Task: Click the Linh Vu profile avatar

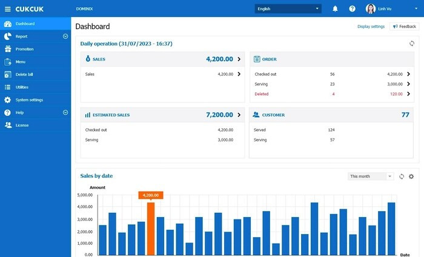Action: 370,8
